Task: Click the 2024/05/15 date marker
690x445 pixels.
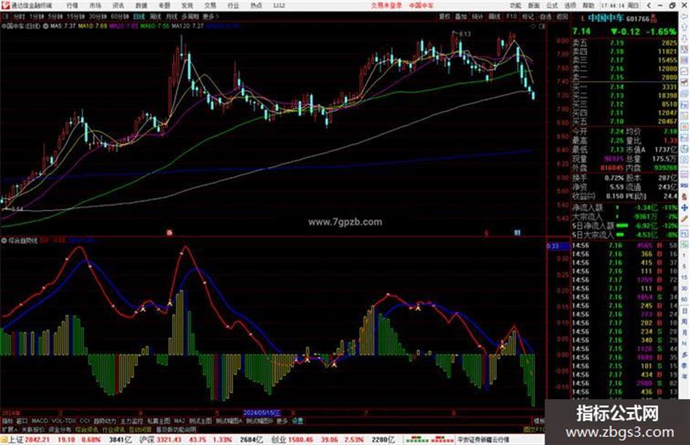Action: click(x=262, y=413)
